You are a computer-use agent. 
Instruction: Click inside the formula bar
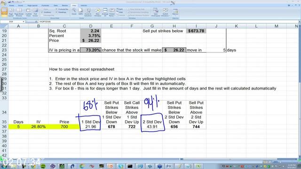click(x=169, y=22)
